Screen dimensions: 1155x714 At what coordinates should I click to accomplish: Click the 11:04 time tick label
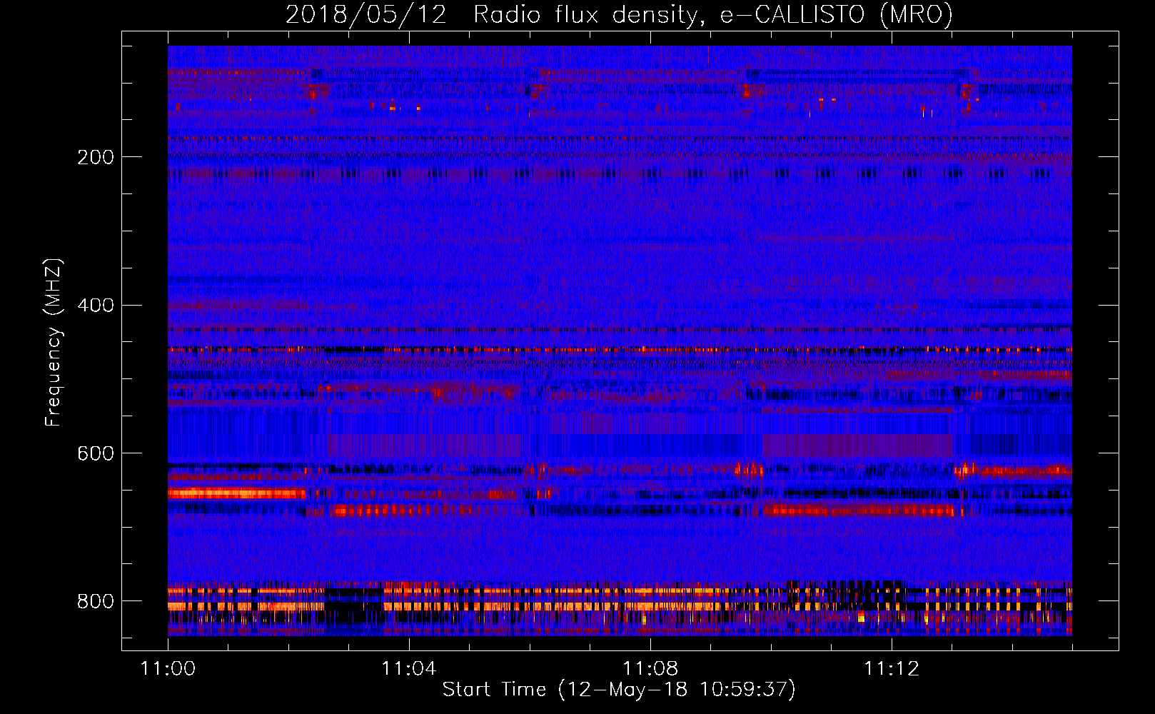[x=409, y=668]
